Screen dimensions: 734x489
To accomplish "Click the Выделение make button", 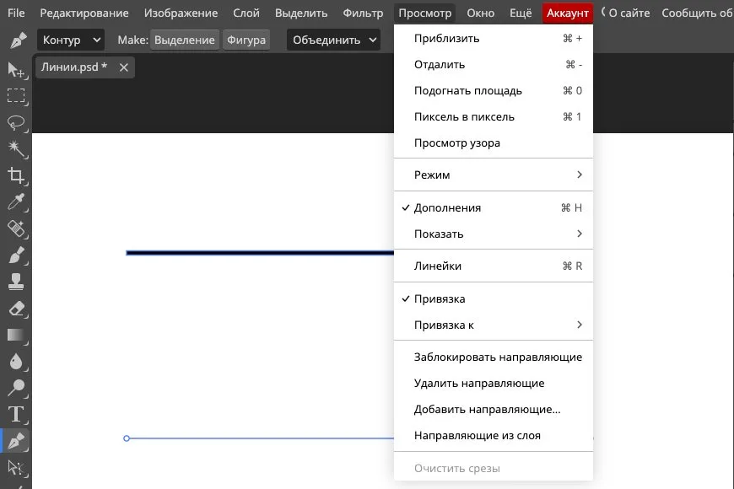I will coord(185,40).
